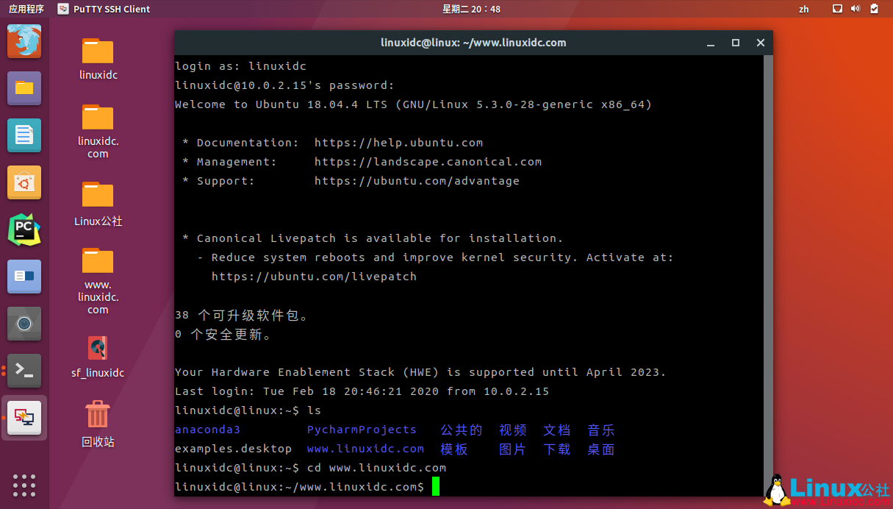Open the Show Applications grid

click(x=24, y=485)
